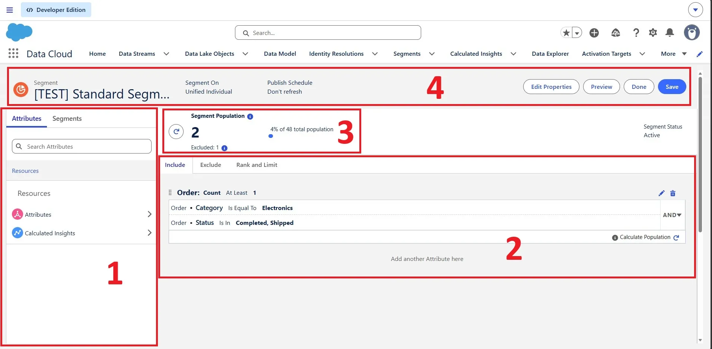Click the info icon beside Calculate Population

(615, 237)
